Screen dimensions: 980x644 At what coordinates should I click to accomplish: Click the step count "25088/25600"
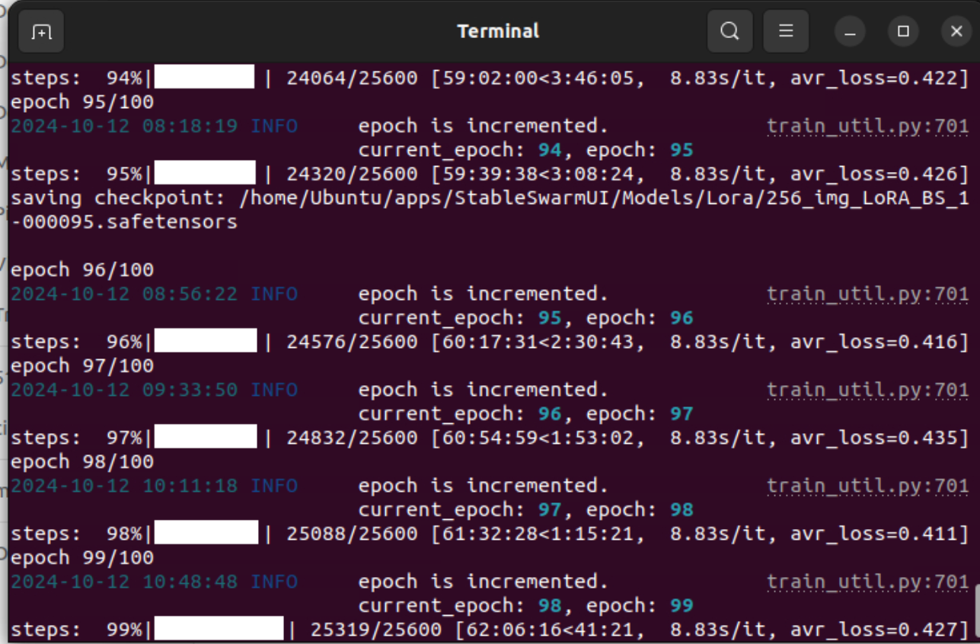coord(352,534)
